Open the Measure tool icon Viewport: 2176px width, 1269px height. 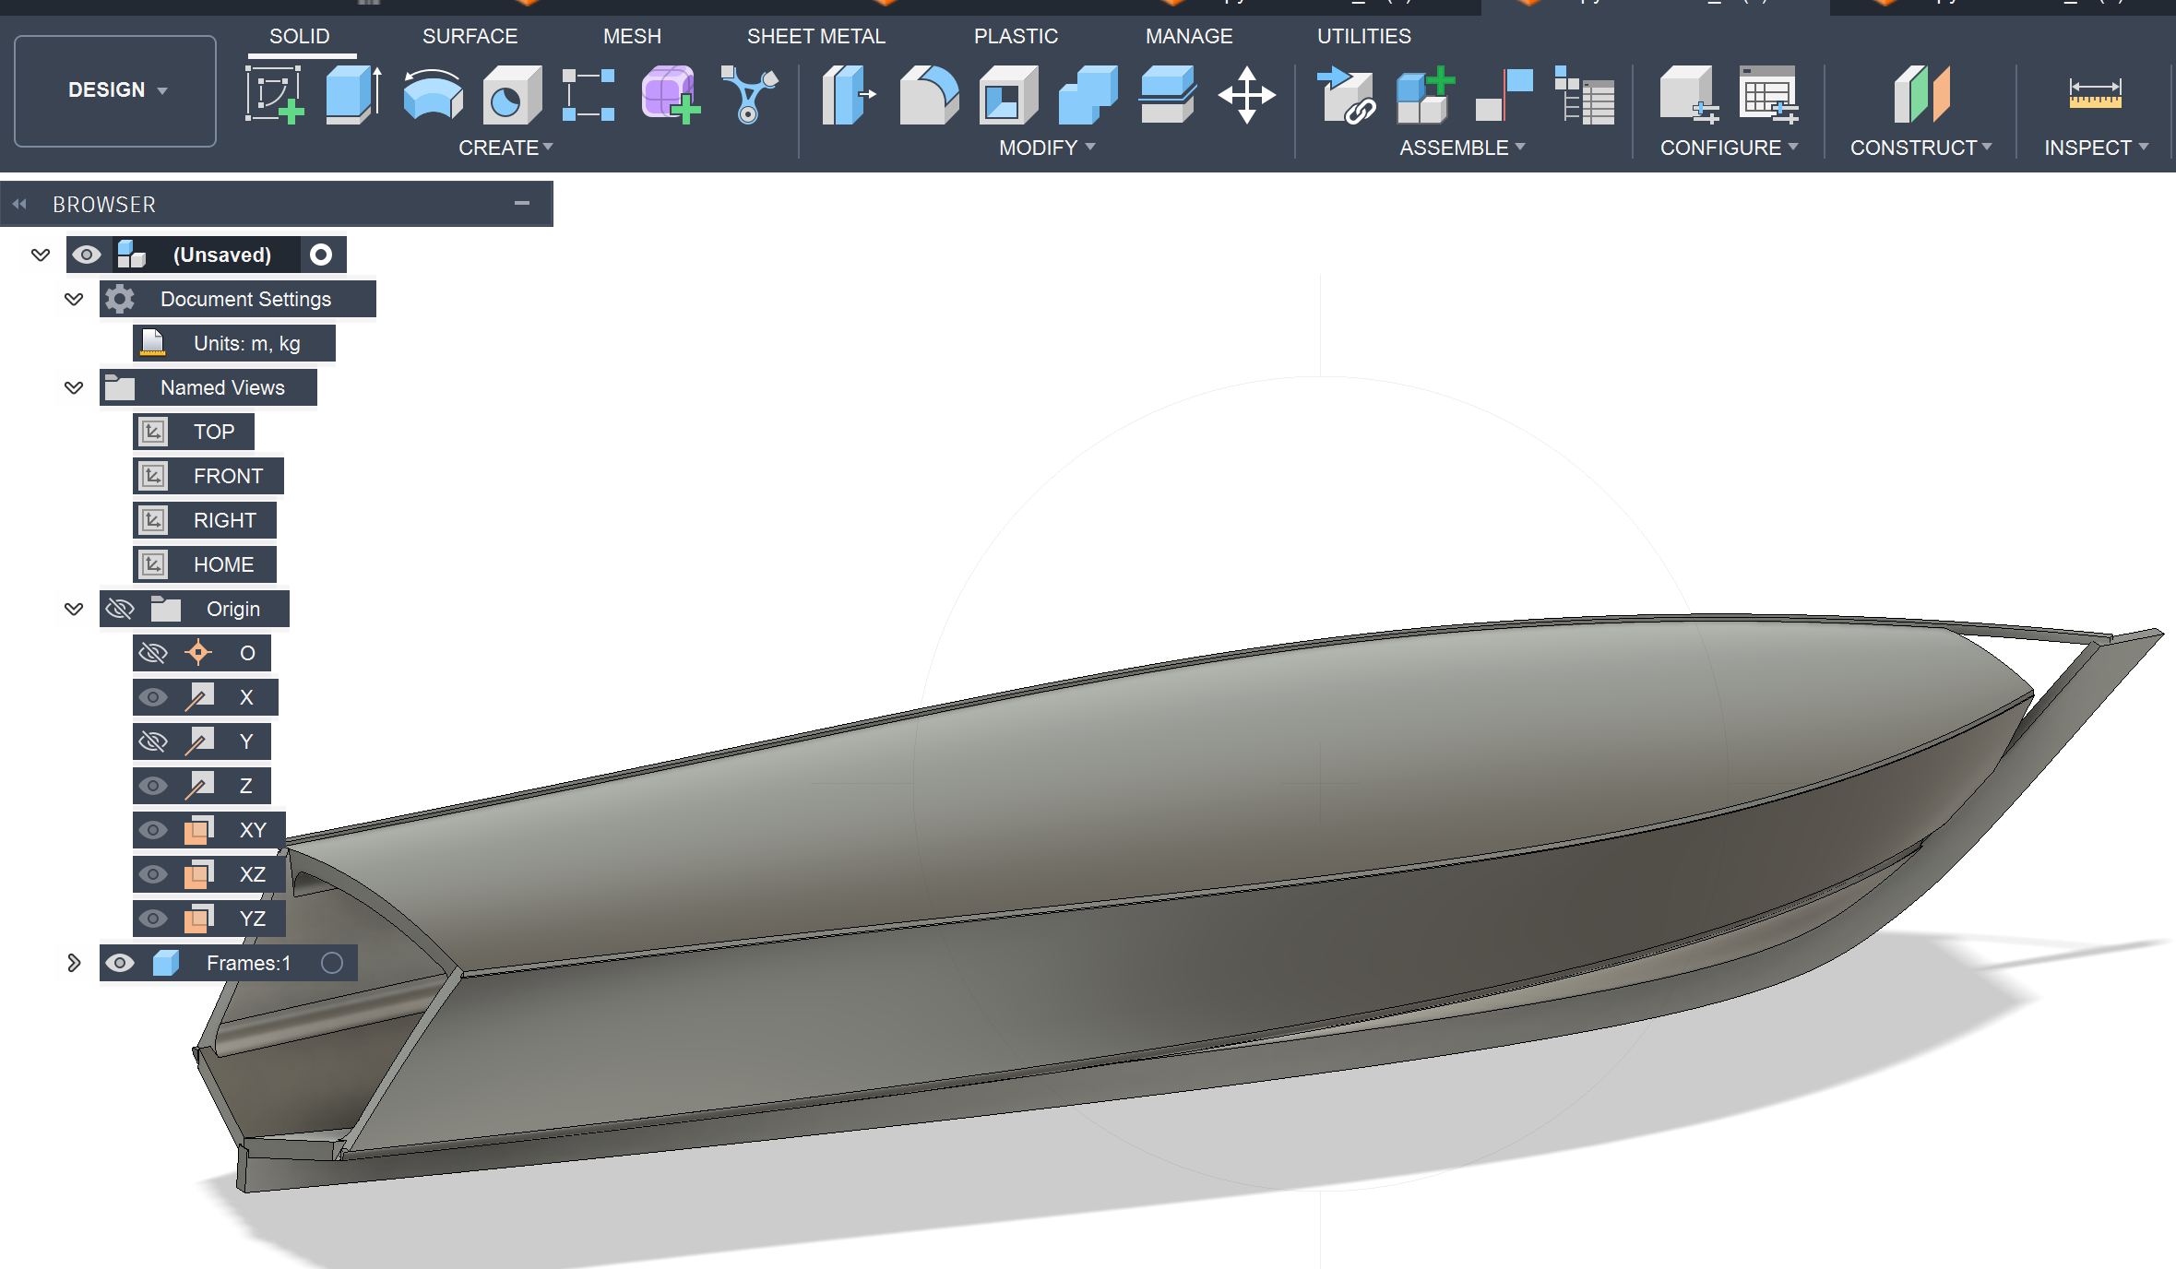(2095, 95)
